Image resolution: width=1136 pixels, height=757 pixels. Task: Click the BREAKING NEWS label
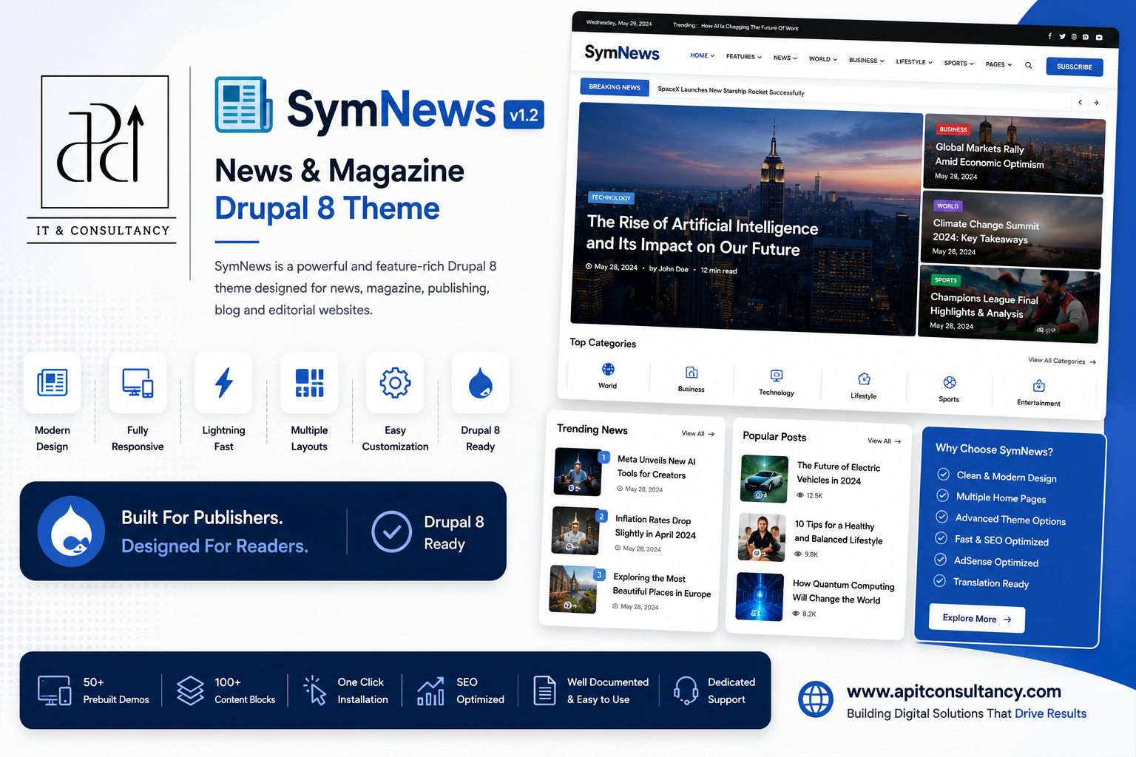coord(615,87)
